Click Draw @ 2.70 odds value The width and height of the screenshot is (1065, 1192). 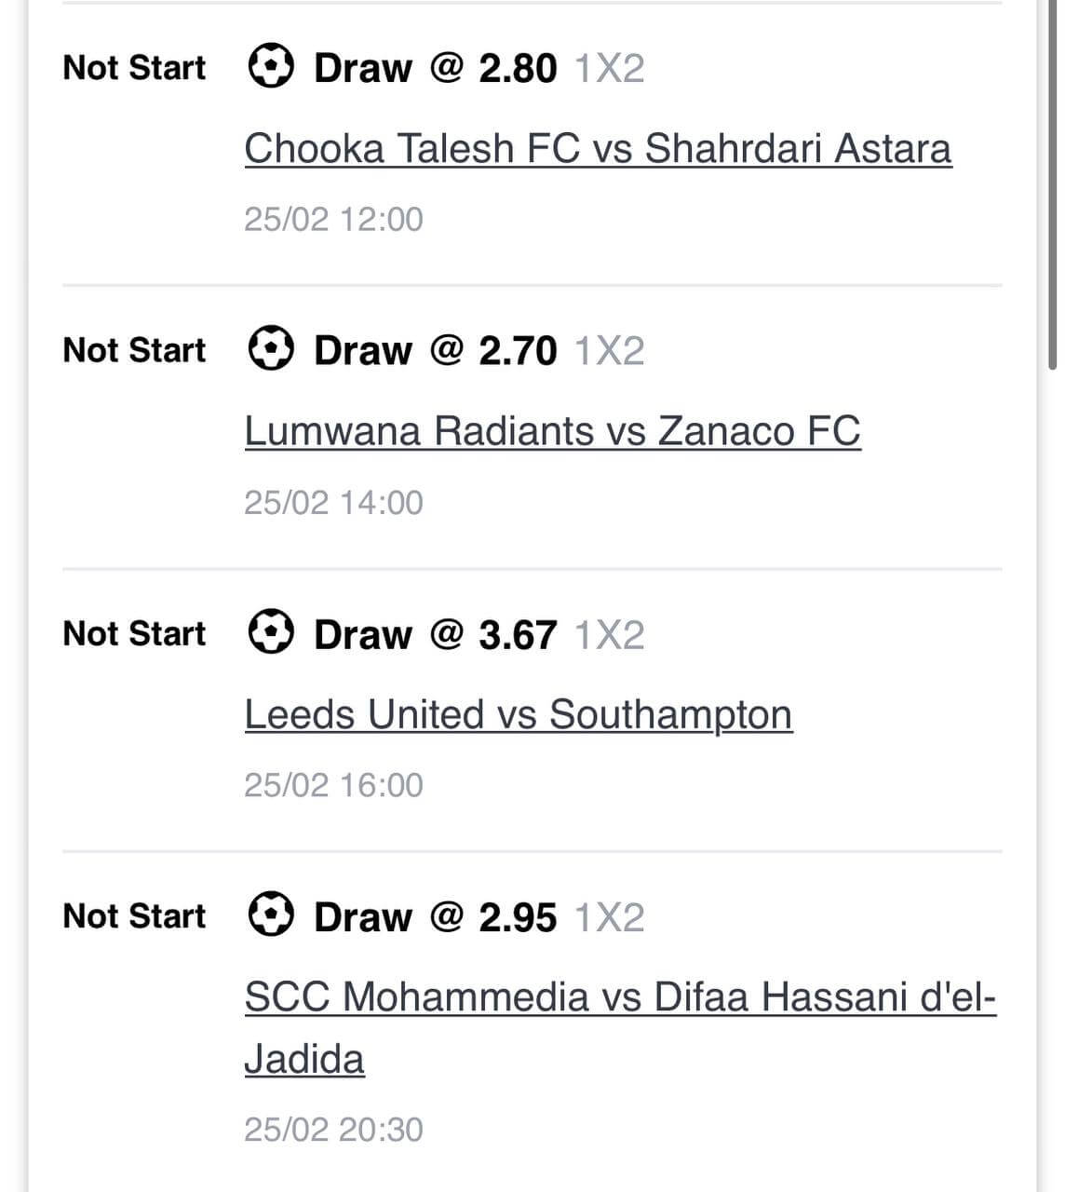(434, 349)
